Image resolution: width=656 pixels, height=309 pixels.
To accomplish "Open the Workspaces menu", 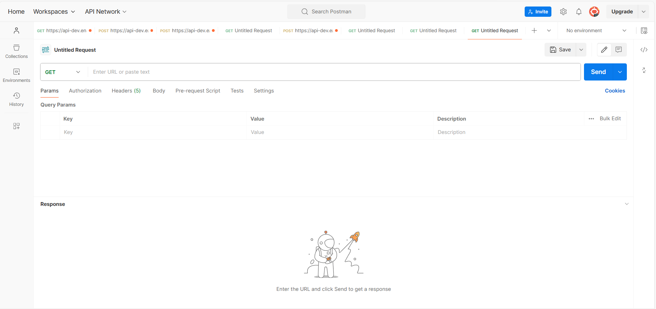I will 54,12.
